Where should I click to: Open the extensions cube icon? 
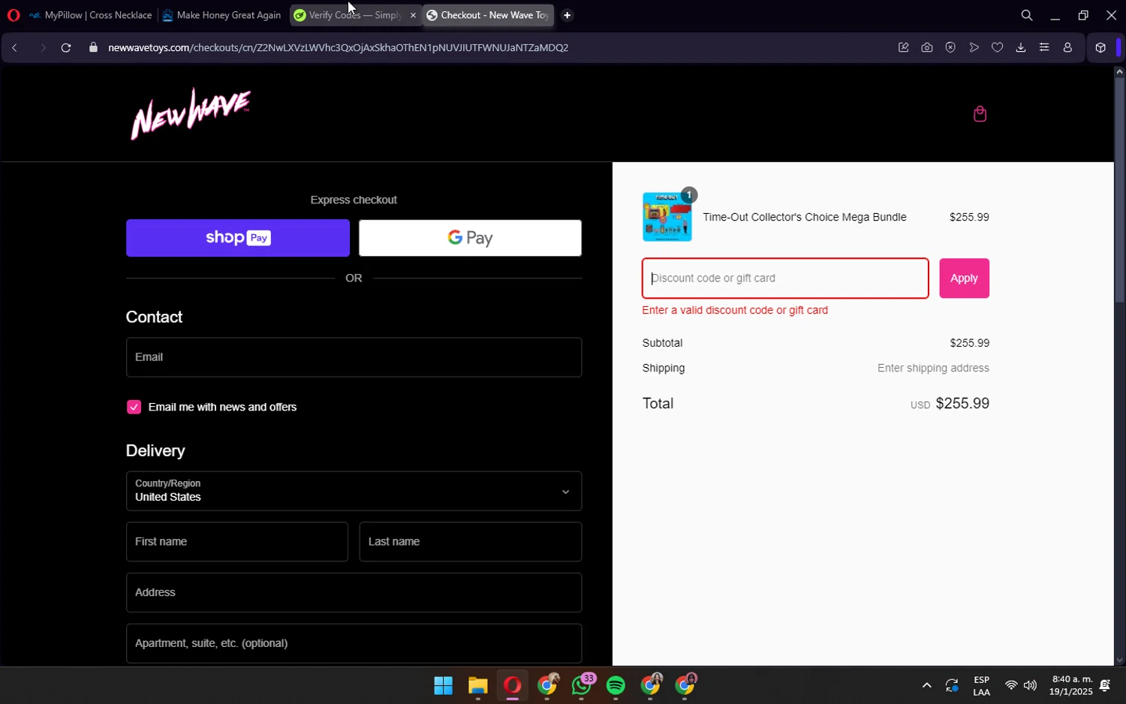1100,47
